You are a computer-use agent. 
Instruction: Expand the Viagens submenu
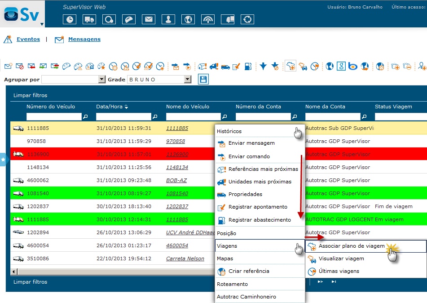260,246
